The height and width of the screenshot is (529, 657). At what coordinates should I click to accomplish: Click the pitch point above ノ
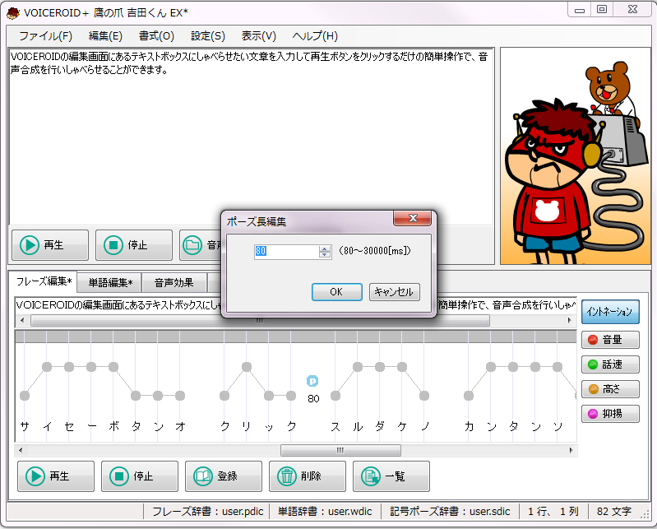(424, 395)
